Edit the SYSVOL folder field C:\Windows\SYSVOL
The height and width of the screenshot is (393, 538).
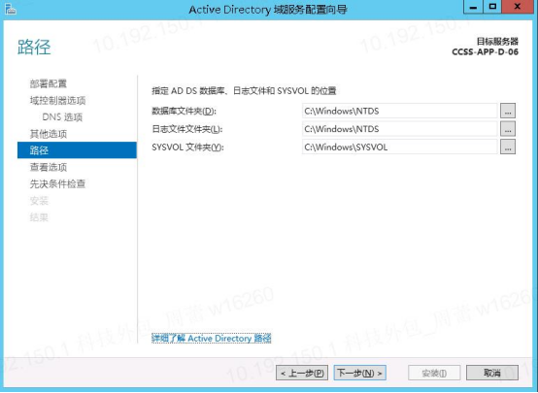point(400,147)
